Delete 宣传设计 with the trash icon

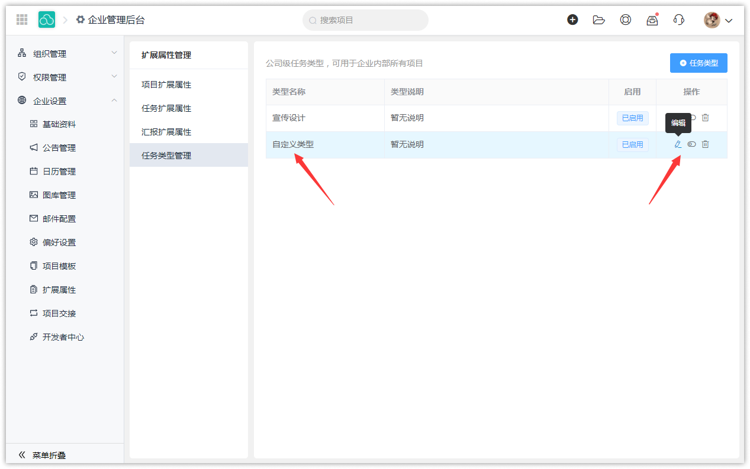(x=705, y=118)
